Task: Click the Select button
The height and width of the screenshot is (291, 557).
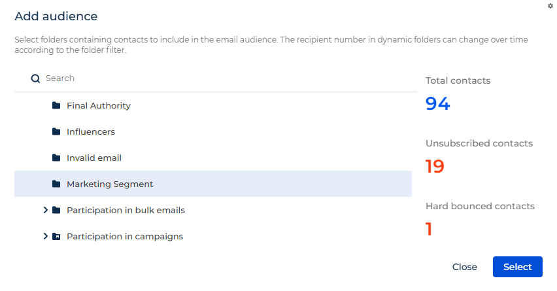Action: coord(518,267)
